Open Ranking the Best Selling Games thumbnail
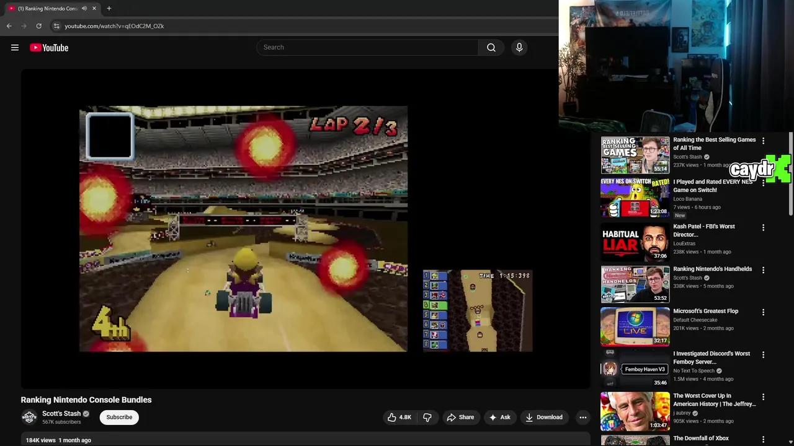The height and width of the screenshot is (446, 794). point(635,155)
